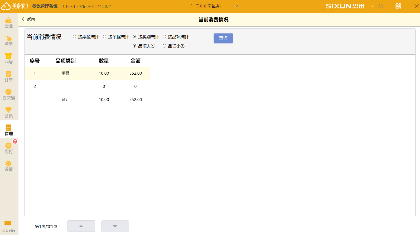Image resolution: width=420 pixels, height=235 pixels.
Task: Select 按单据统计 radio option
Action: (105, 37)
